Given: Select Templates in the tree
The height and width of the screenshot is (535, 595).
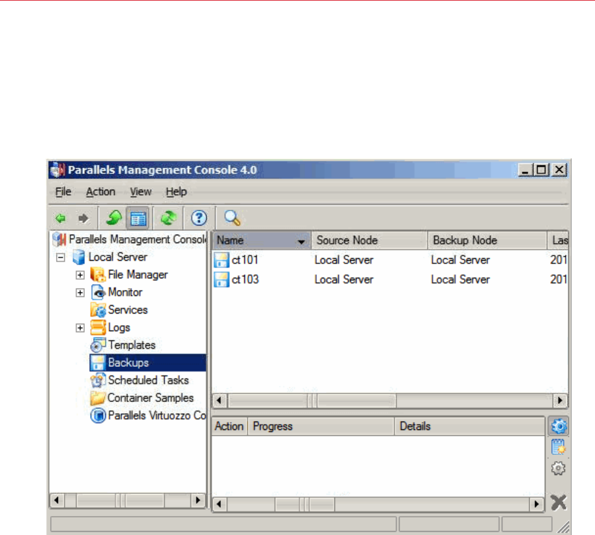Looking at the screenshot, I should pos(132,345).
